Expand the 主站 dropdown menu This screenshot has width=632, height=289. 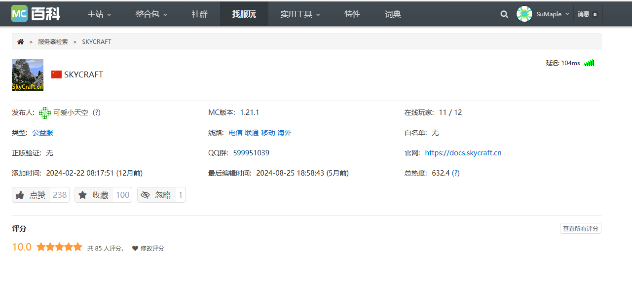[x=99, y=14]
